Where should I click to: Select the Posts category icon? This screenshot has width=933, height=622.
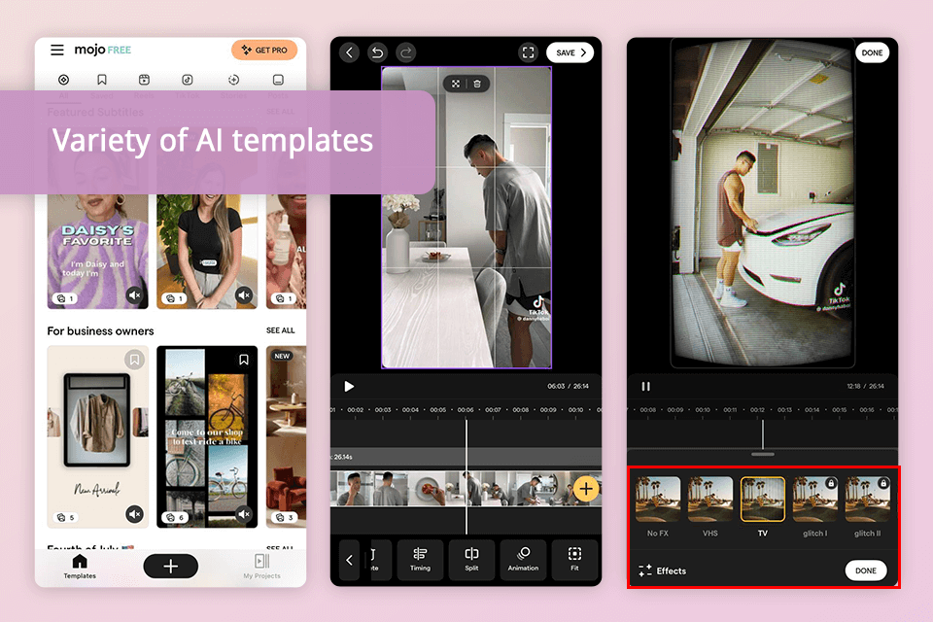tap(278, 80)
